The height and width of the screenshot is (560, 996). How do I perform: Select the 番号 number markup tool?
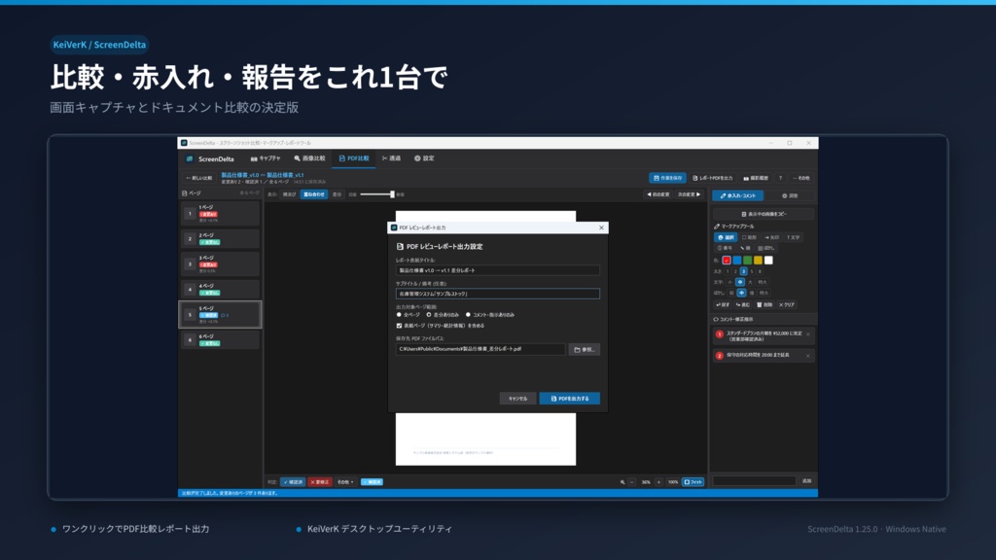[725, 248]
